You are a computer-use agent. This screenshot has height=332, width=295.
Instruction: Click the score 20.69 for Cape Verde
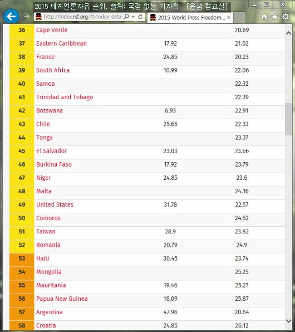(242, 30)
